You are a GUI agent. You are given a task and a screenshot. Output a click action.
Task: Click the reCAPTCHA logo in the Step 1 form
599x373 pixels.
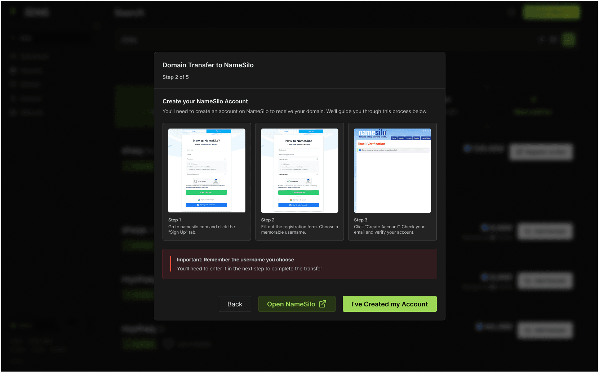[217, 181]
